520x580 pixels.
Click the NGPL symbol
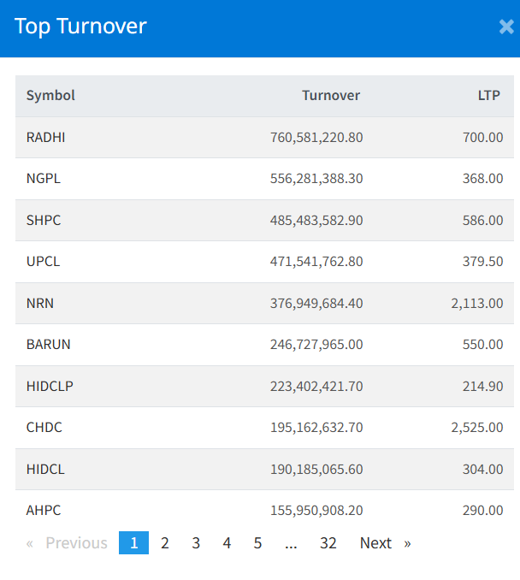click(44, 179)
